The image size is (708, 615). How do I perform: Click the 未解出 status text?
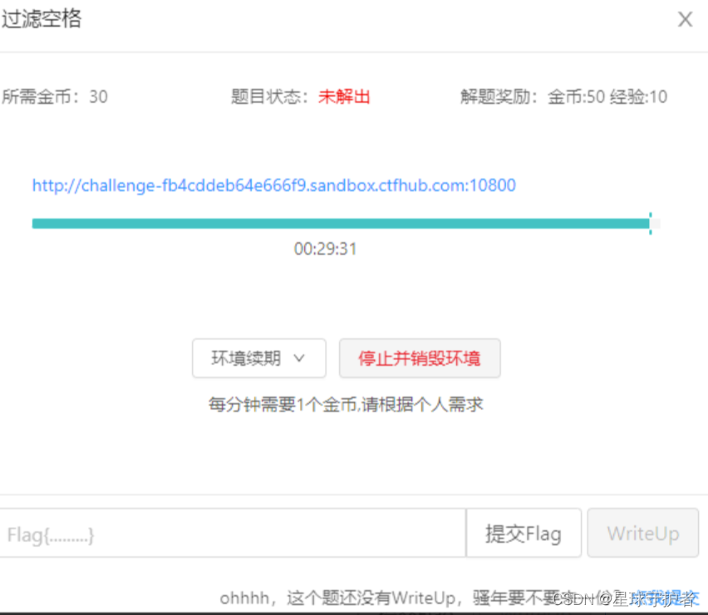[x=344, y=96]
